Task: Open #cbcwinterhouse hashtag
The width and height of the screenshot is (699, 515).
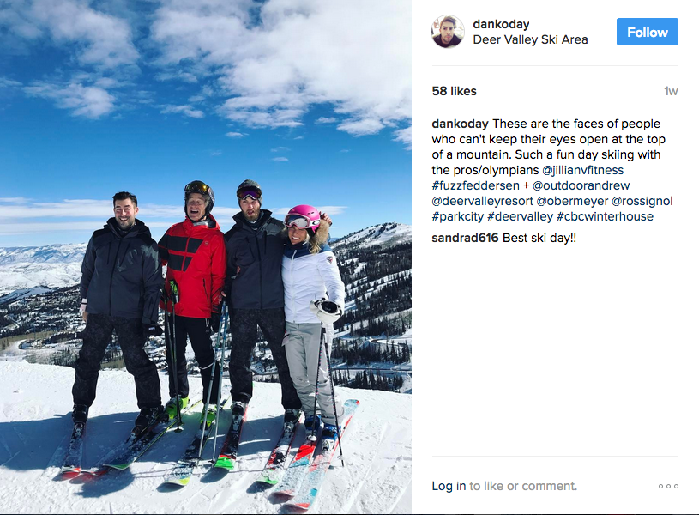Action: 605,216
